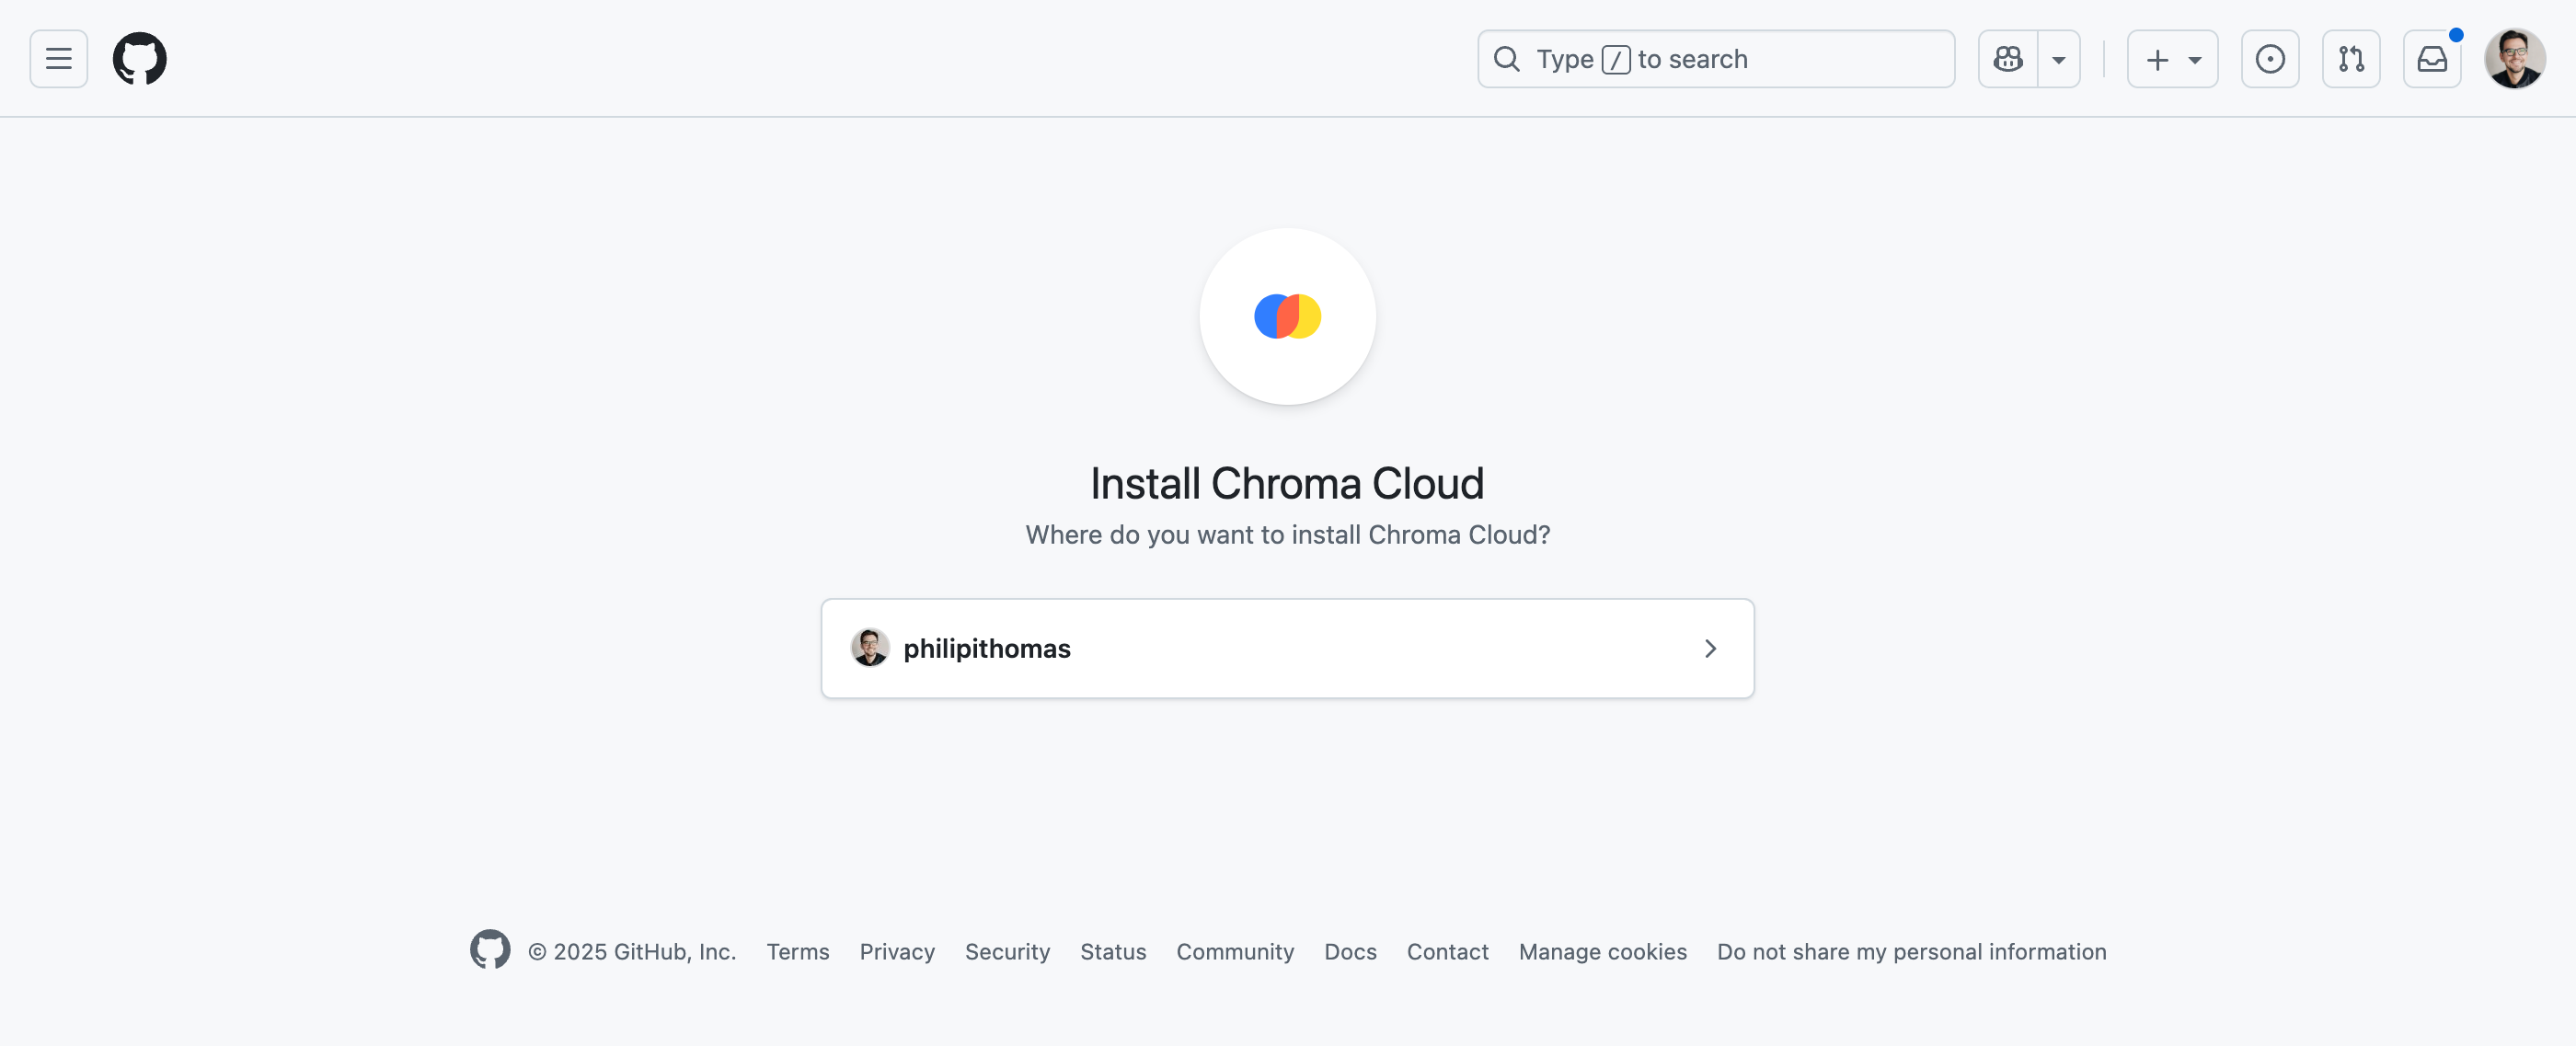Click Manage cookies
Image resolution: width=2576 pixels, height=1046 pixels.
tap(1602, 951)
